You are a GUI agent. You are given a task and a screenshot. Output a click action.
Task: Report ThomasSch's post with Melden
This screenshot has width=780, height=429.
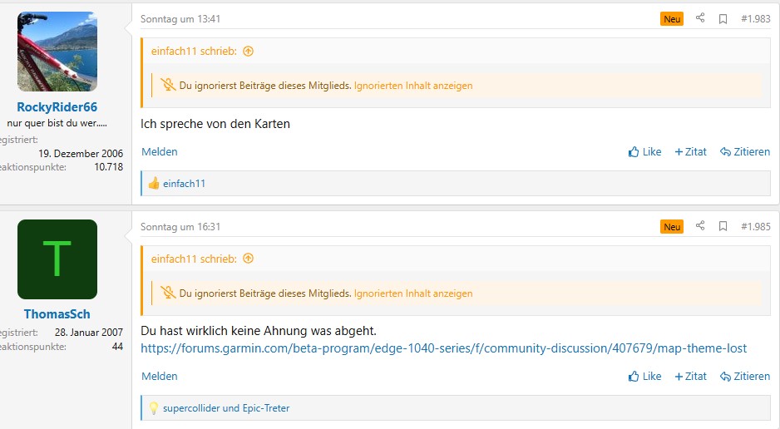click(x=160, y=376)
